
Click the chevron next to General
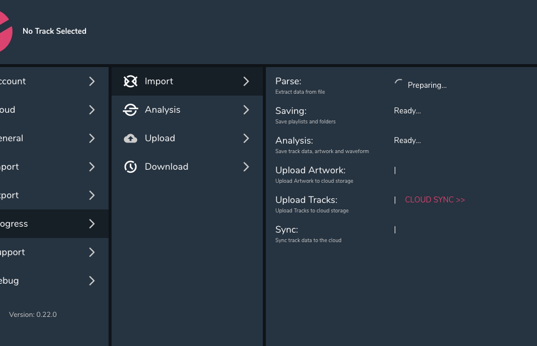[x=92, y=138]
